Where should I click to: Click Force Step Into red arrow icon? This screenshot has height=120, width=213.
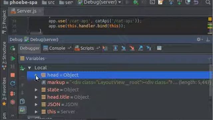[132, 48]
